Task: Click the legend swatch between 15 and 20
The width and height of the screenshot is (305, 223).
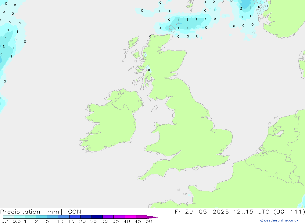Action: [x=75, y=217]
